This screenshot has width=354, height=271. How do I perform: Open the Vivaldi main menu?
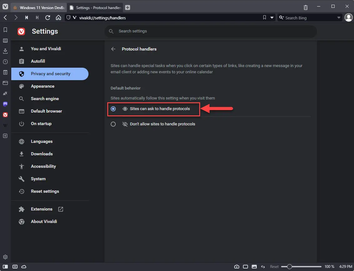[5, 7]
